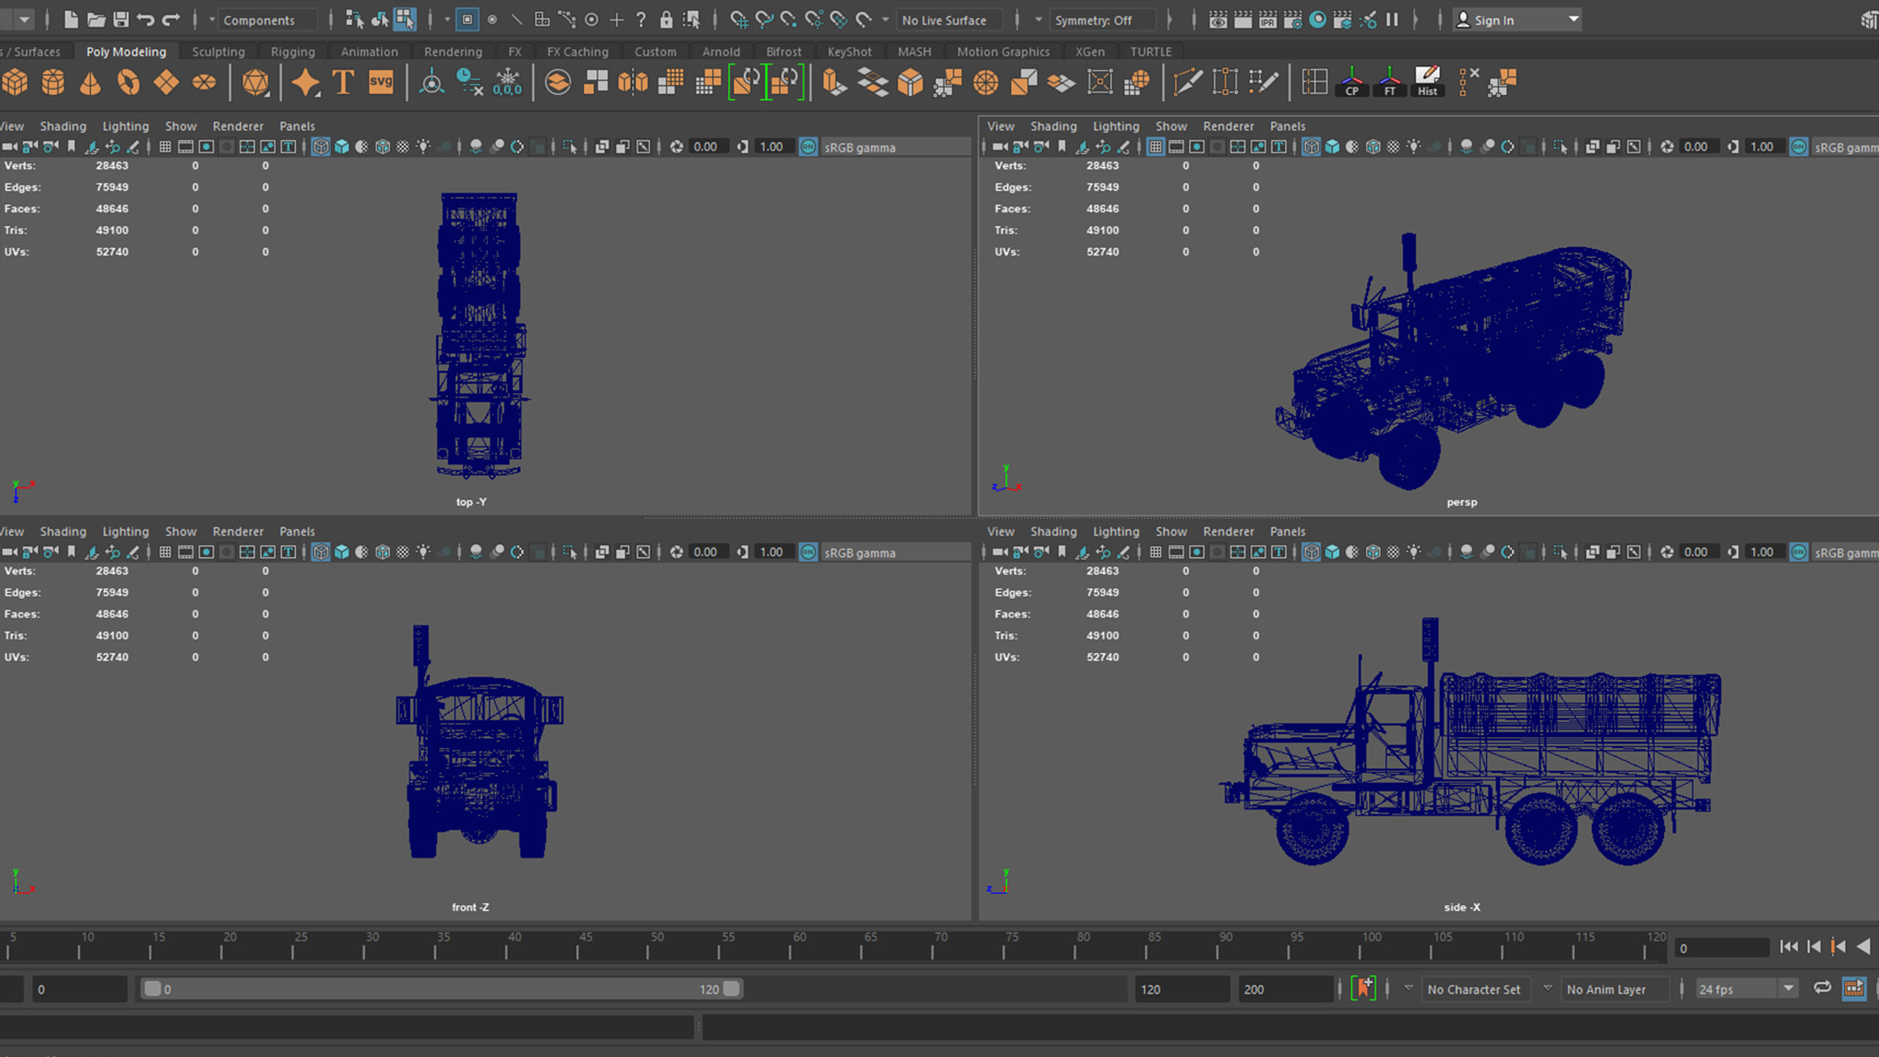Click the Hist delete history shelf icon
The image size is (1879, 1057).
(1427, 82)
